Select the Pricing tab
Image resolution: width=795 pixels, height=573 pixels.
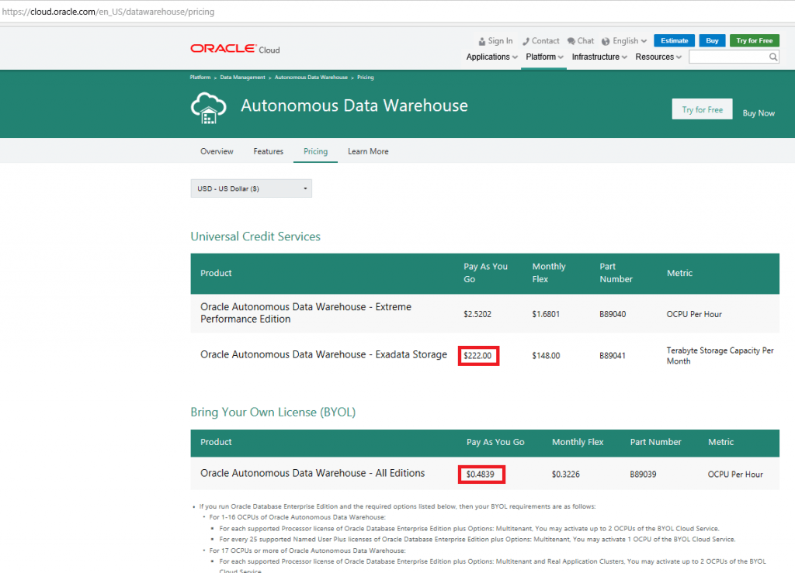pyautogui.click(x=315, y=151)
